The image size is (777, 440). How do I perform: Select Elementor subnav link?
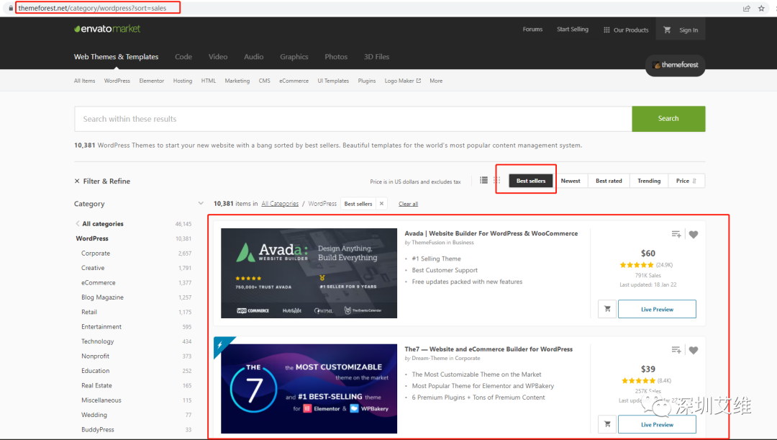[x=152, y=81]
